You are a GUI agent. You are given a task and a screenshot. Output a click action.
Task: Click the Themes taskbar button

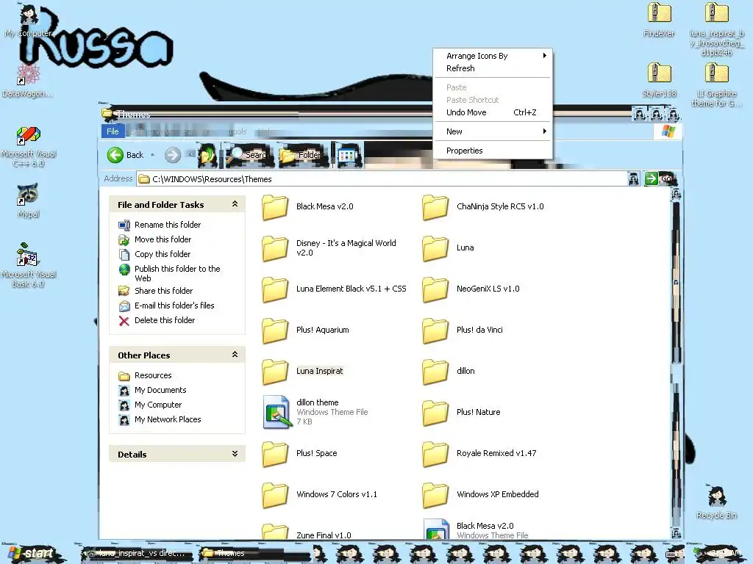(x=254, y=554)
